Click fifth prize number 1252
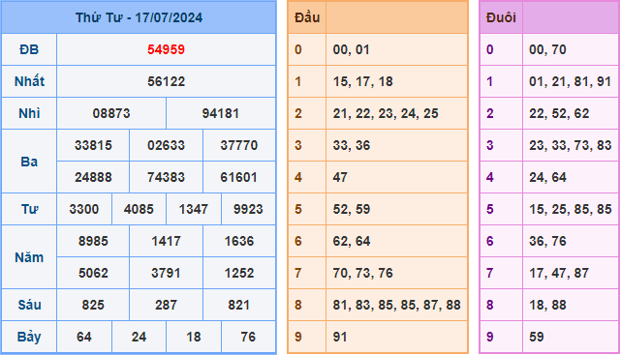 click(239, 273)
